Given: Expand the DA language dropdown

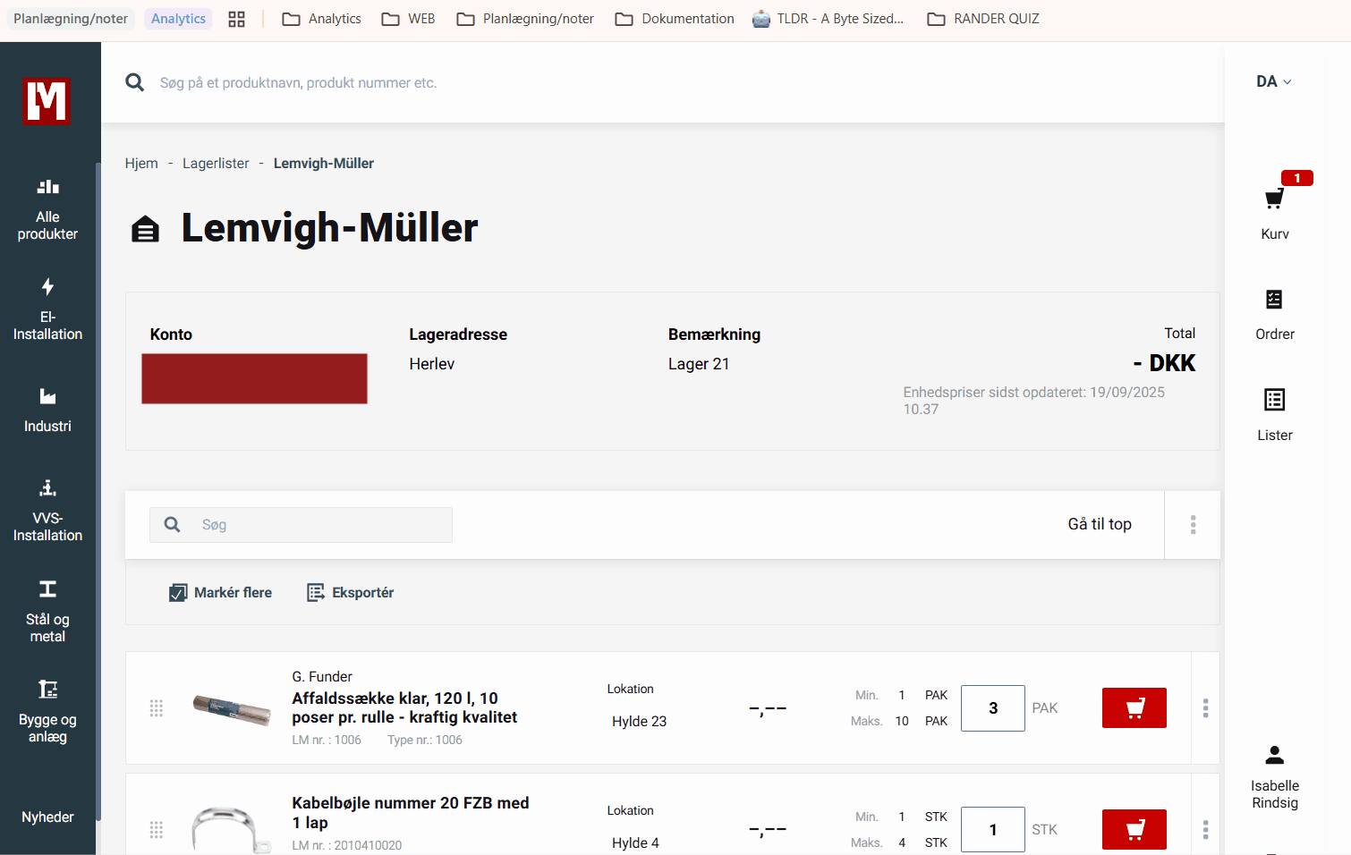Looking at the screenshot, I should point(1273,82).
